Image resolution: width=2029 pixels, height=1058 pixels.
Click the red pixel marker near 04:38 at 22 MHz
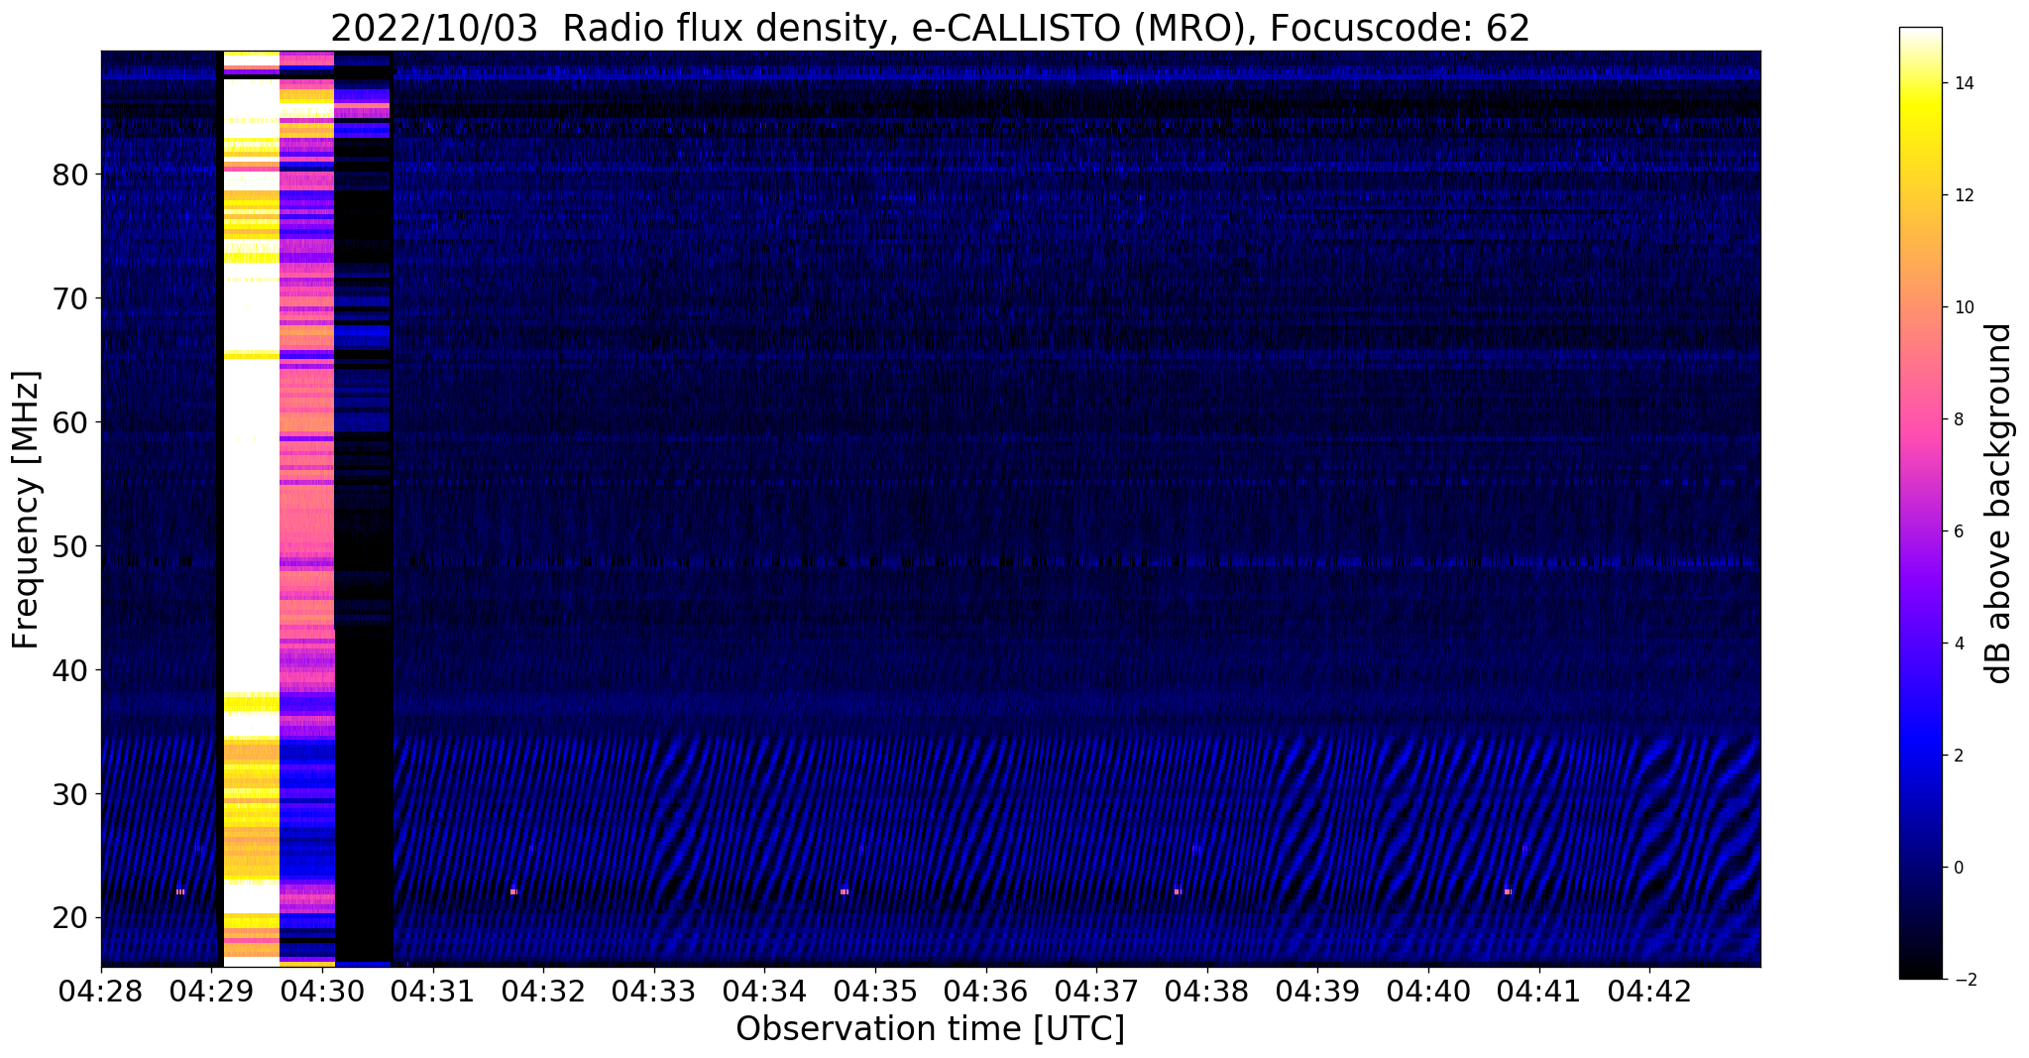1178,892
